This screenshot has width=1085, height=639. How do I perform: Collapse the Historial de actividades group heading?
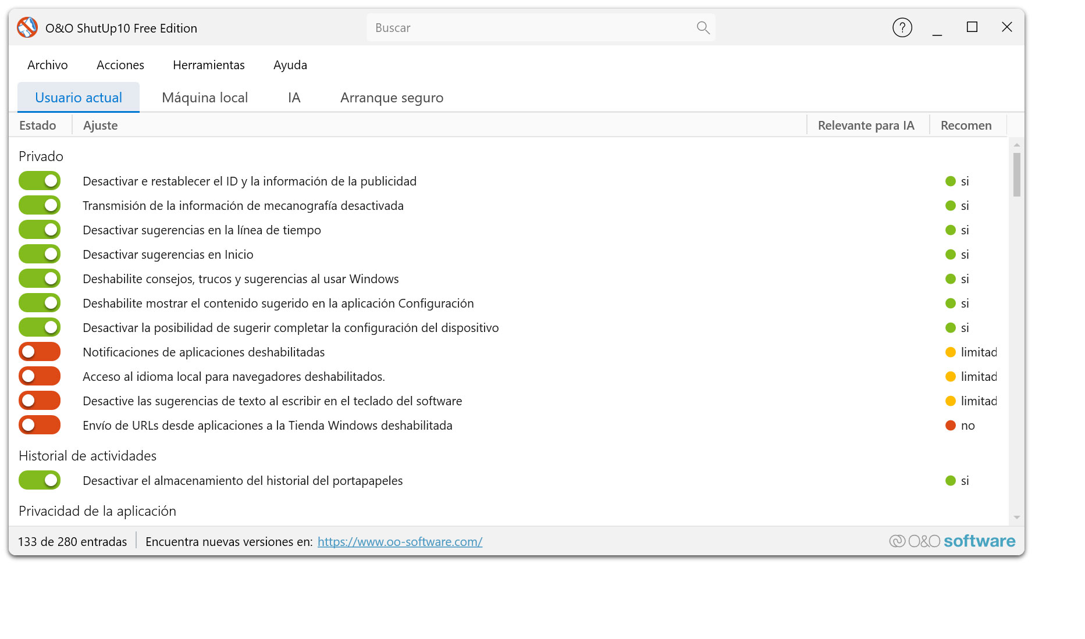click(87, 455)
